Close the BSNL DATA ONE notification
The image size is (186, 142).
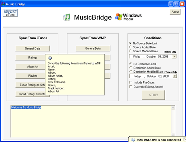point(185,139)
